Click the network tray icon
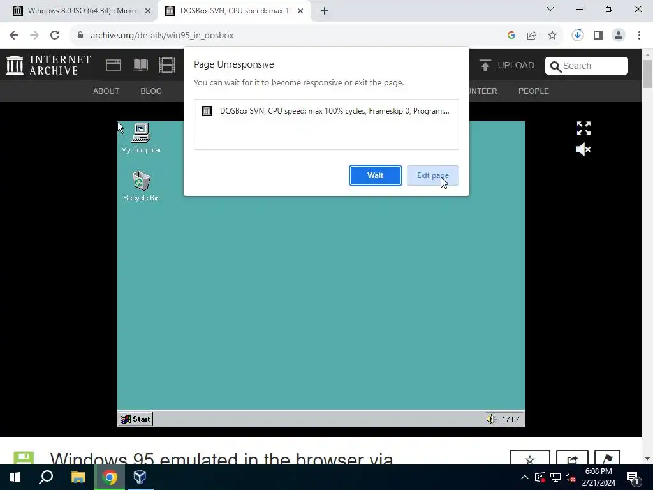 (x=555, y=477)
